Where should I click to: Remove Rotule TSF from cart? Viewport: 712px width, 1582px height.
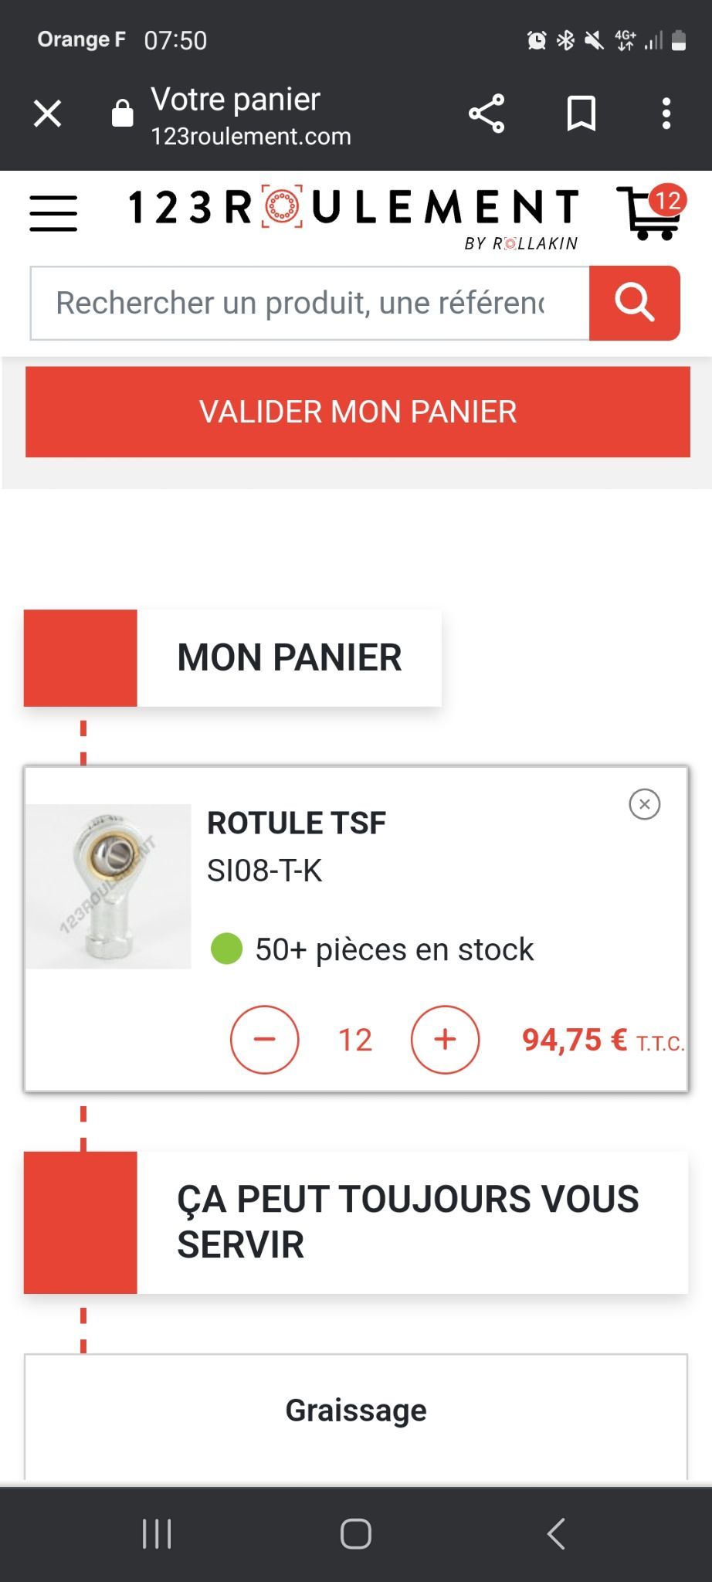[644, 804]
